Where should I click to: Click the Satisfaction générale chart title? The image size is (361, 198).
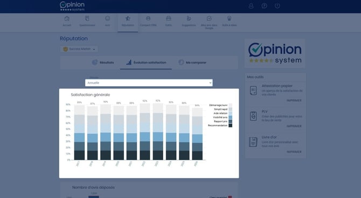[91, 95]
